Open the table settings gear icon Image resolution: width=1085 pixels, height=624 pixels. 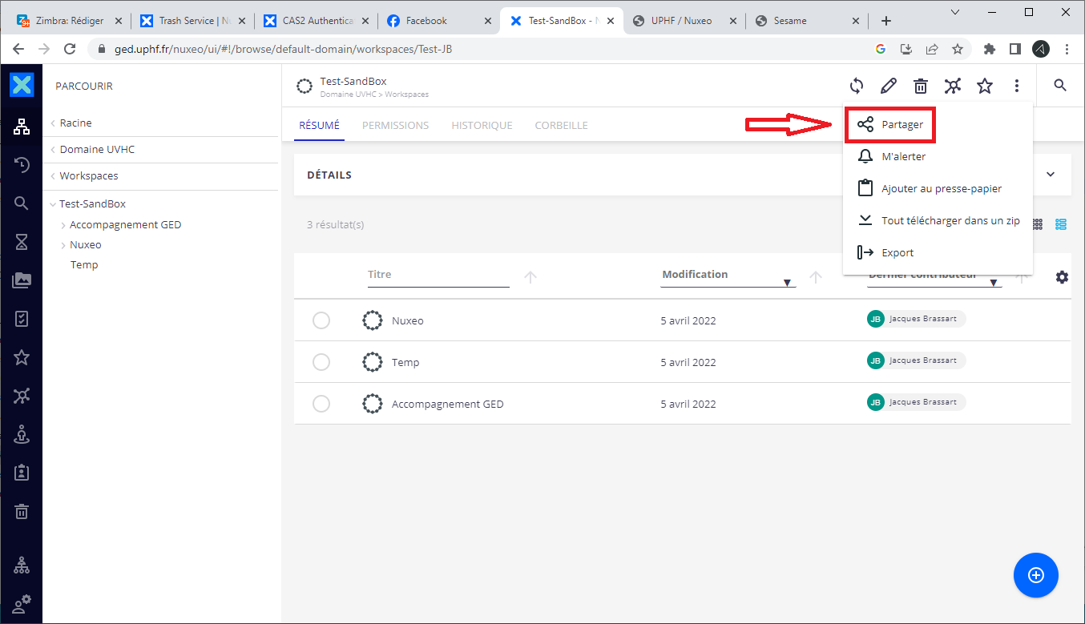tap(1062, 277)
